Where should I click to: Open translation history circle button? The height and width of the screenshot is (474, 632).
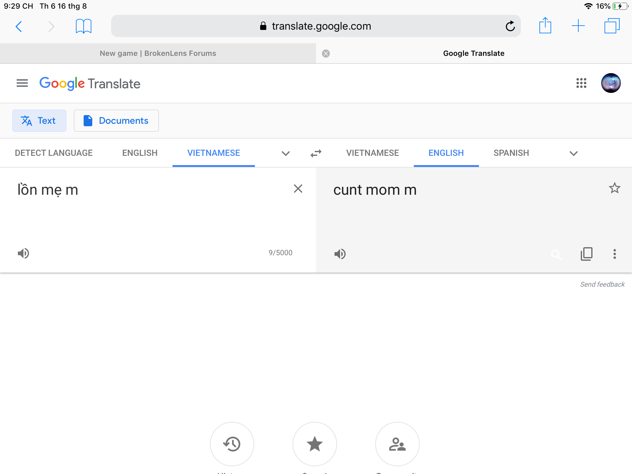pos(232,444)
